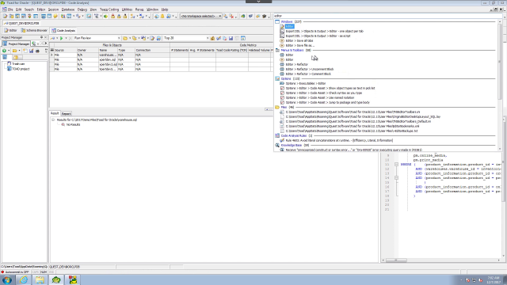This screenshot has height=285, width=507.
Task: Click the save icon in Project Manager toolbar
Action: [x=31, y=51]
